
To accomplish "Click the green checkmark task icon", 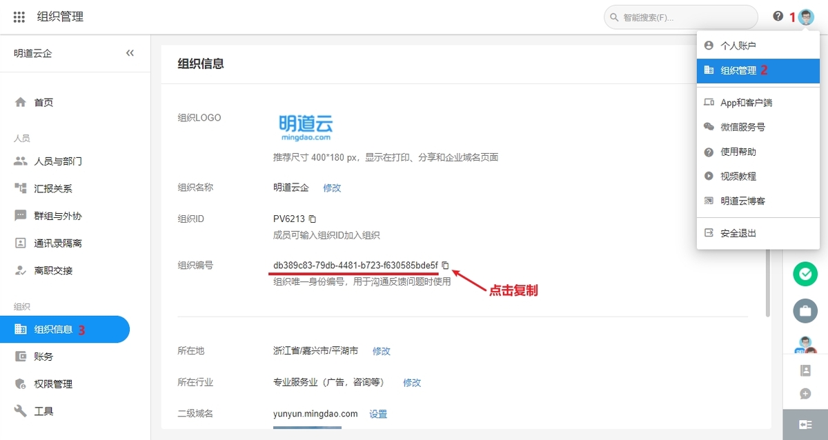I will (805, 274).
